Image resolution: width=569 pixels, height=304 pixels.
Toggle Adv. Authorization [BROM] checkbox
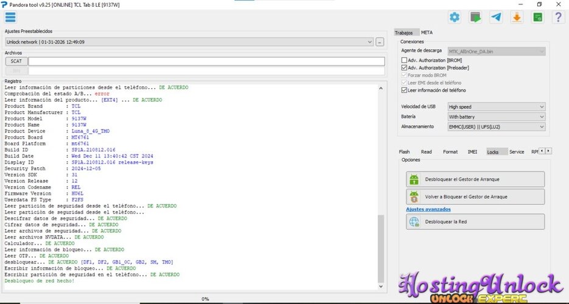point(404,60)
